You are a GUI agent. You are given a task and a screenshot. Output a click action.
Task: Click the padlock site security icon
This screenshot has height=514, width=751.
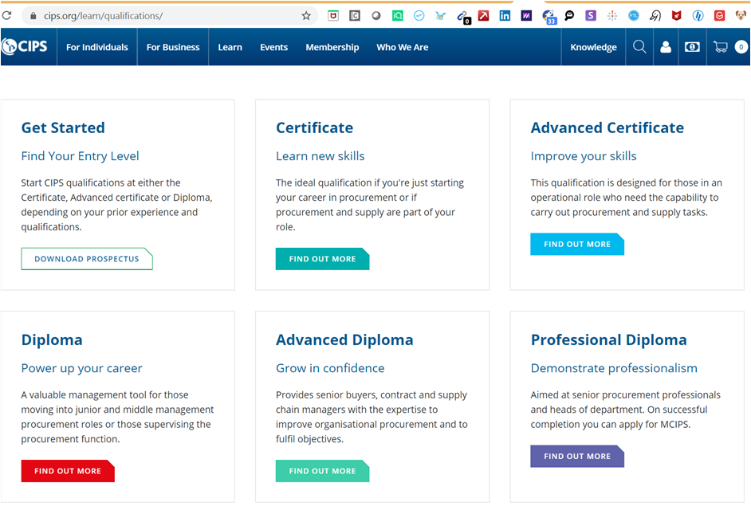(x=33, y=15)
